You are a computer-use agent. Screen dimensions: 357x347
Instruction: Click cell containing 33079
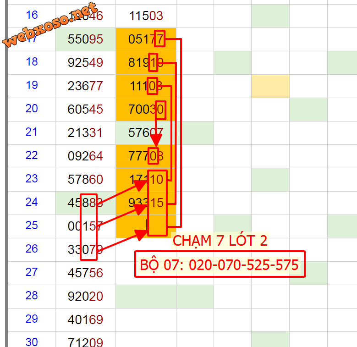tap(85, 250)
